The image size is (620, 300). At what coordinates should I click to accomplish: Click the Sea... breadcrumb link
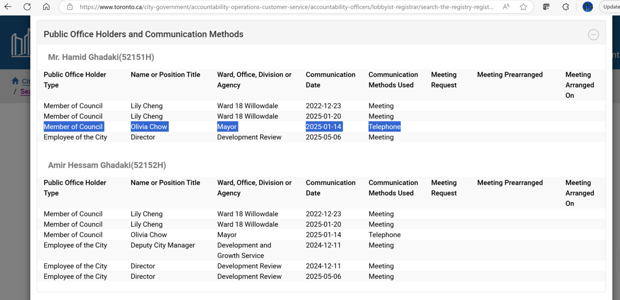point(25,91)
